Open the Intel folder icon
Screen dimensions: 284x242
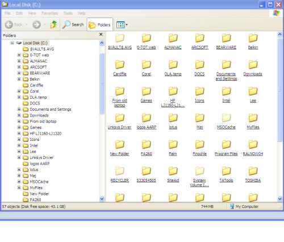[226, 91]
